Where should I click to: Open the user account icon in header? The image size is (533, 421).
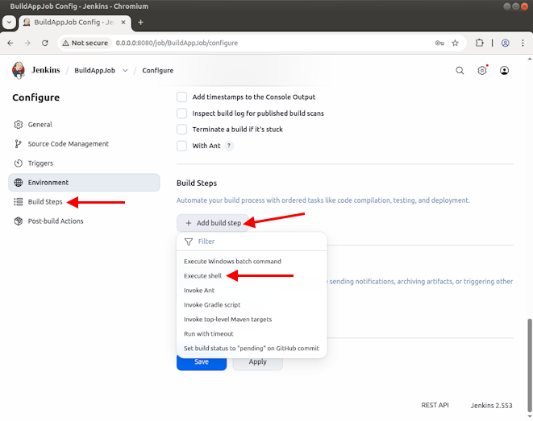(x=505, y=71)
